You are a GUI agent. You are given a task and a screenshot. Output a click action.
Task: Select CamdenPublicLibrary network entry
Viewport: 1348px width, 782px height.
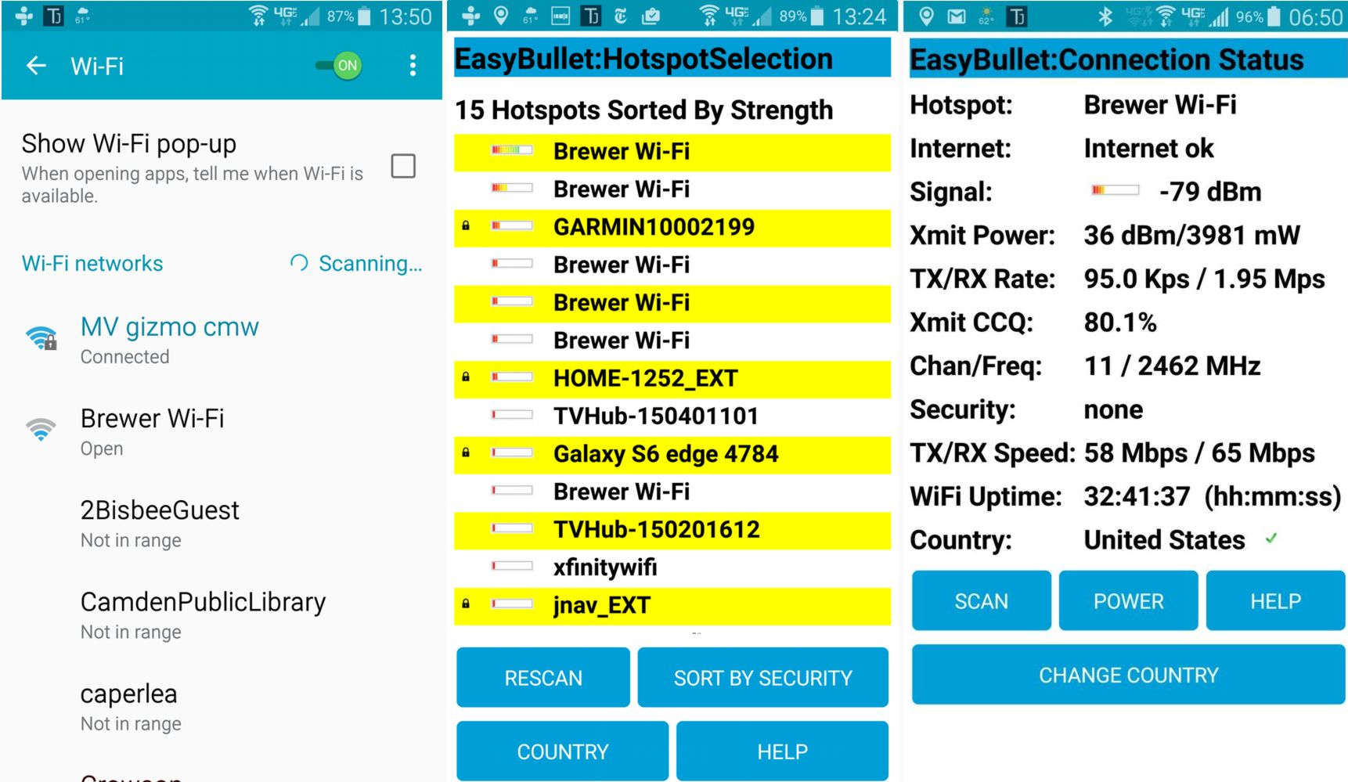222,615
